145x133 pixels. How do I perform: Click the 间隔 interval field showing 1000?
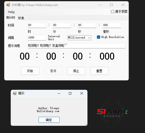(37, 38)
